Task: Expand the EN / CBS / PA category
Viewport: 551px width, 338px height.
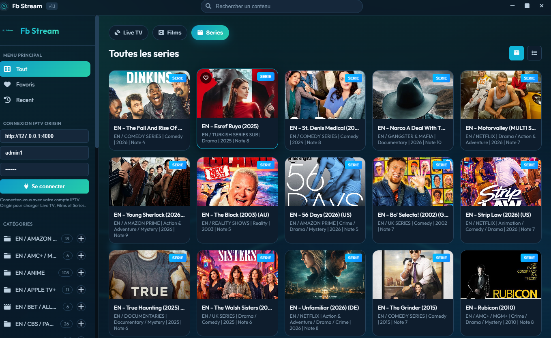Action: click(x=81, y=324)
